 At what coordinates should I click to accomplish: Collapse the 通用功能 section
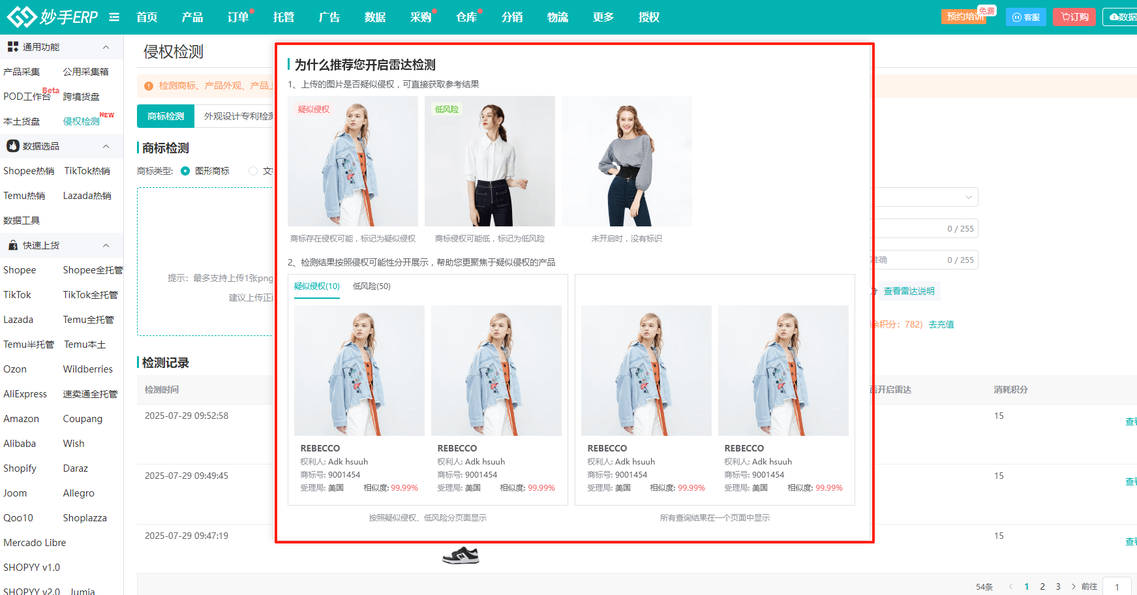click(106, 47)
